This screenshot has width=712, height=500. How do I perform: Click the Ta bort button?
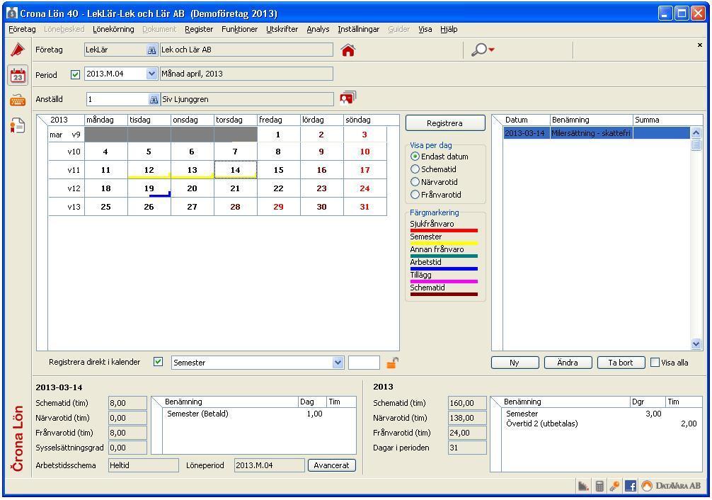point(621,363)
